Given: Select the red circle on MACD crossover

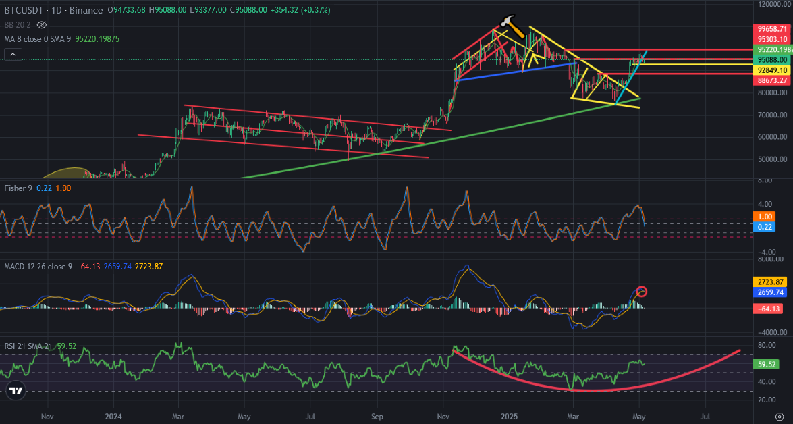Looking at the screenshot, I should 641,292.
